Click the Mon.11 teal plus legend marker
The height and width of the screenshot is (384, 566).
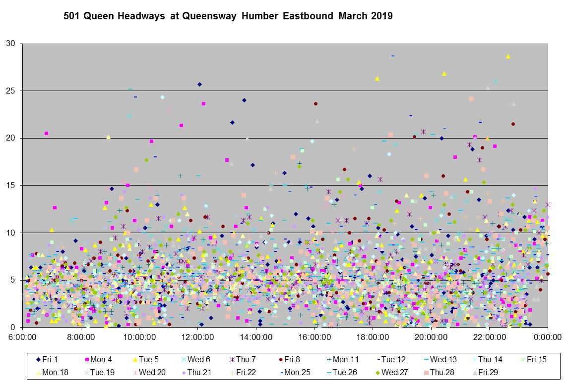tap(327, 360)
